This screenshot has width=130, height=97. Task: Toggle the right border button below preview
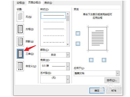tap(104, 60)
